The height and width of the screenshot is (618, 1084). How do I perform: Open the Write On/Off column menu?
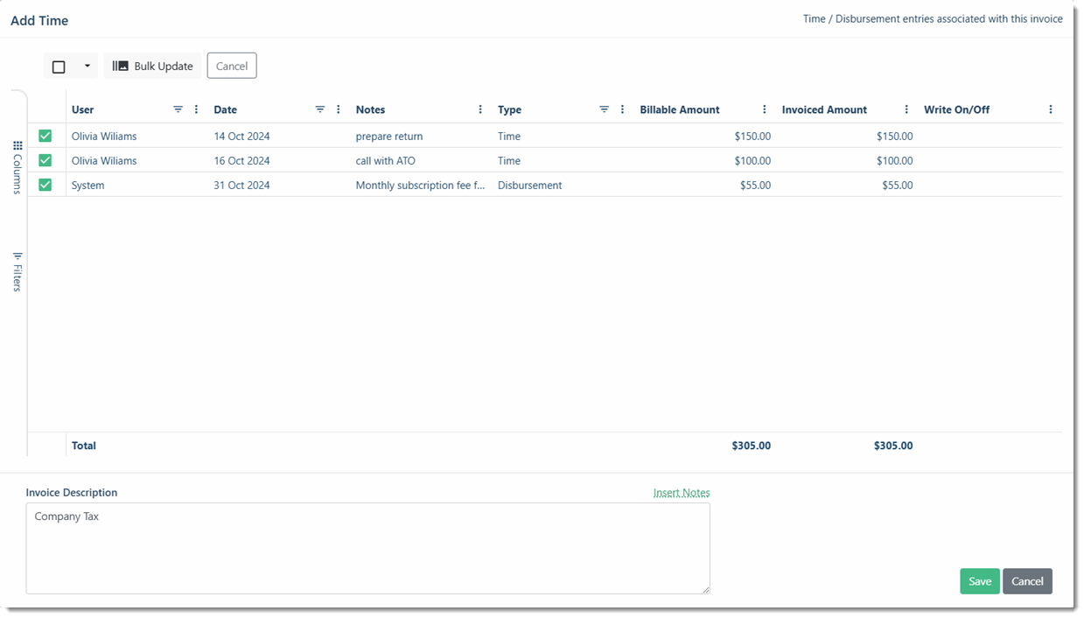[x=1051, y=109]
